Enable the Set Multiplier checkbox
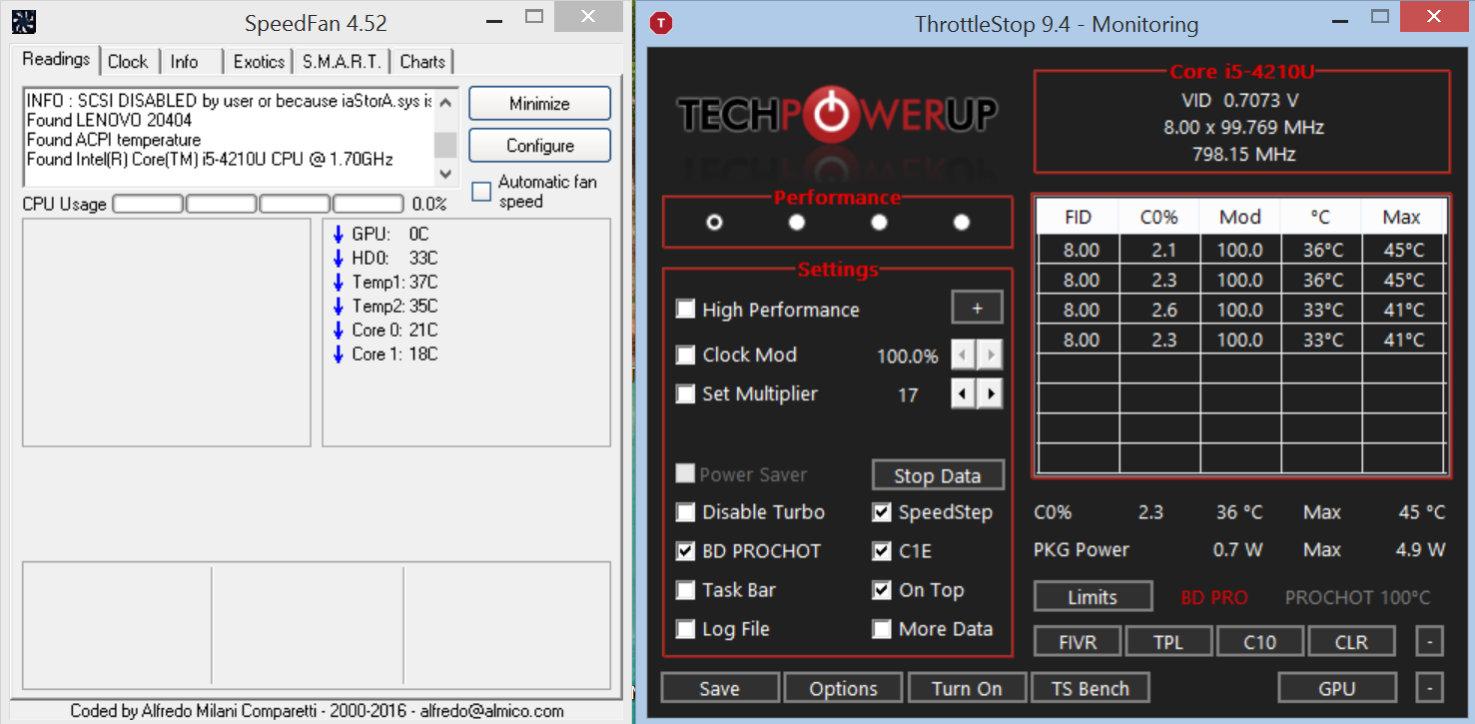 click(x=685, y=393)
